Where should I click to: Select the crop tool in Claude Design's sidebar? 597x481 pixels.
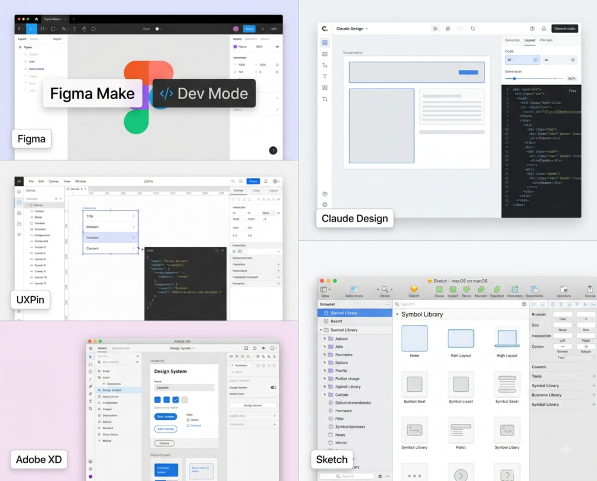pos(325,99)
